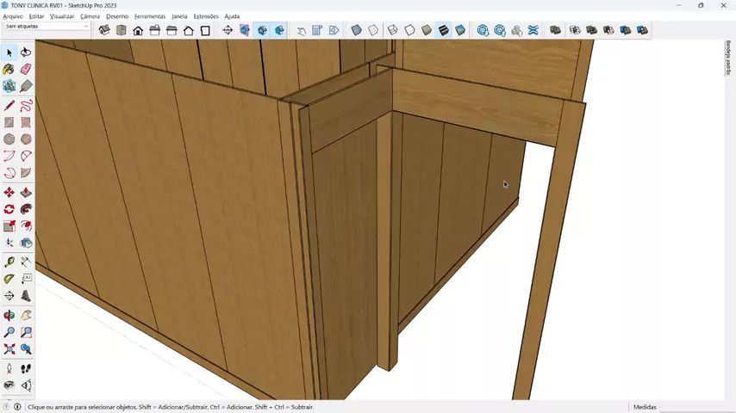Open the Extensões menu
The width and height of the screenshot is (736, 413).
pyautogui.click(x=206, y=16)
